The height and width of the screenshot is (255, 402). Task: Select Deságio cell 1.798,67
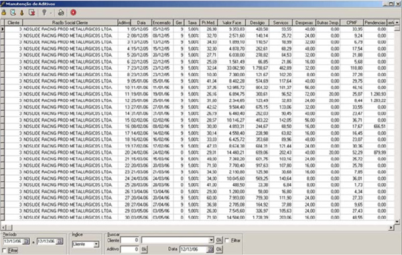pos(257,68)
